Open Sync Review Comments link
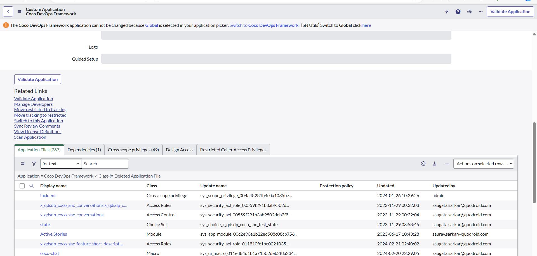This screenshot has height=256, width=537. click(x=37, y=126)
